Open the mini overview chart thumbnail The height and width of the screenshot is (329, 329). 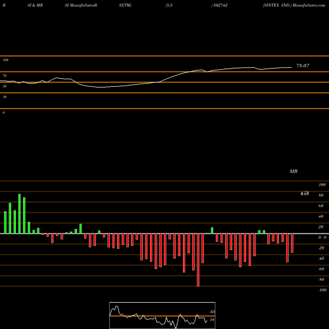(163, 315)
